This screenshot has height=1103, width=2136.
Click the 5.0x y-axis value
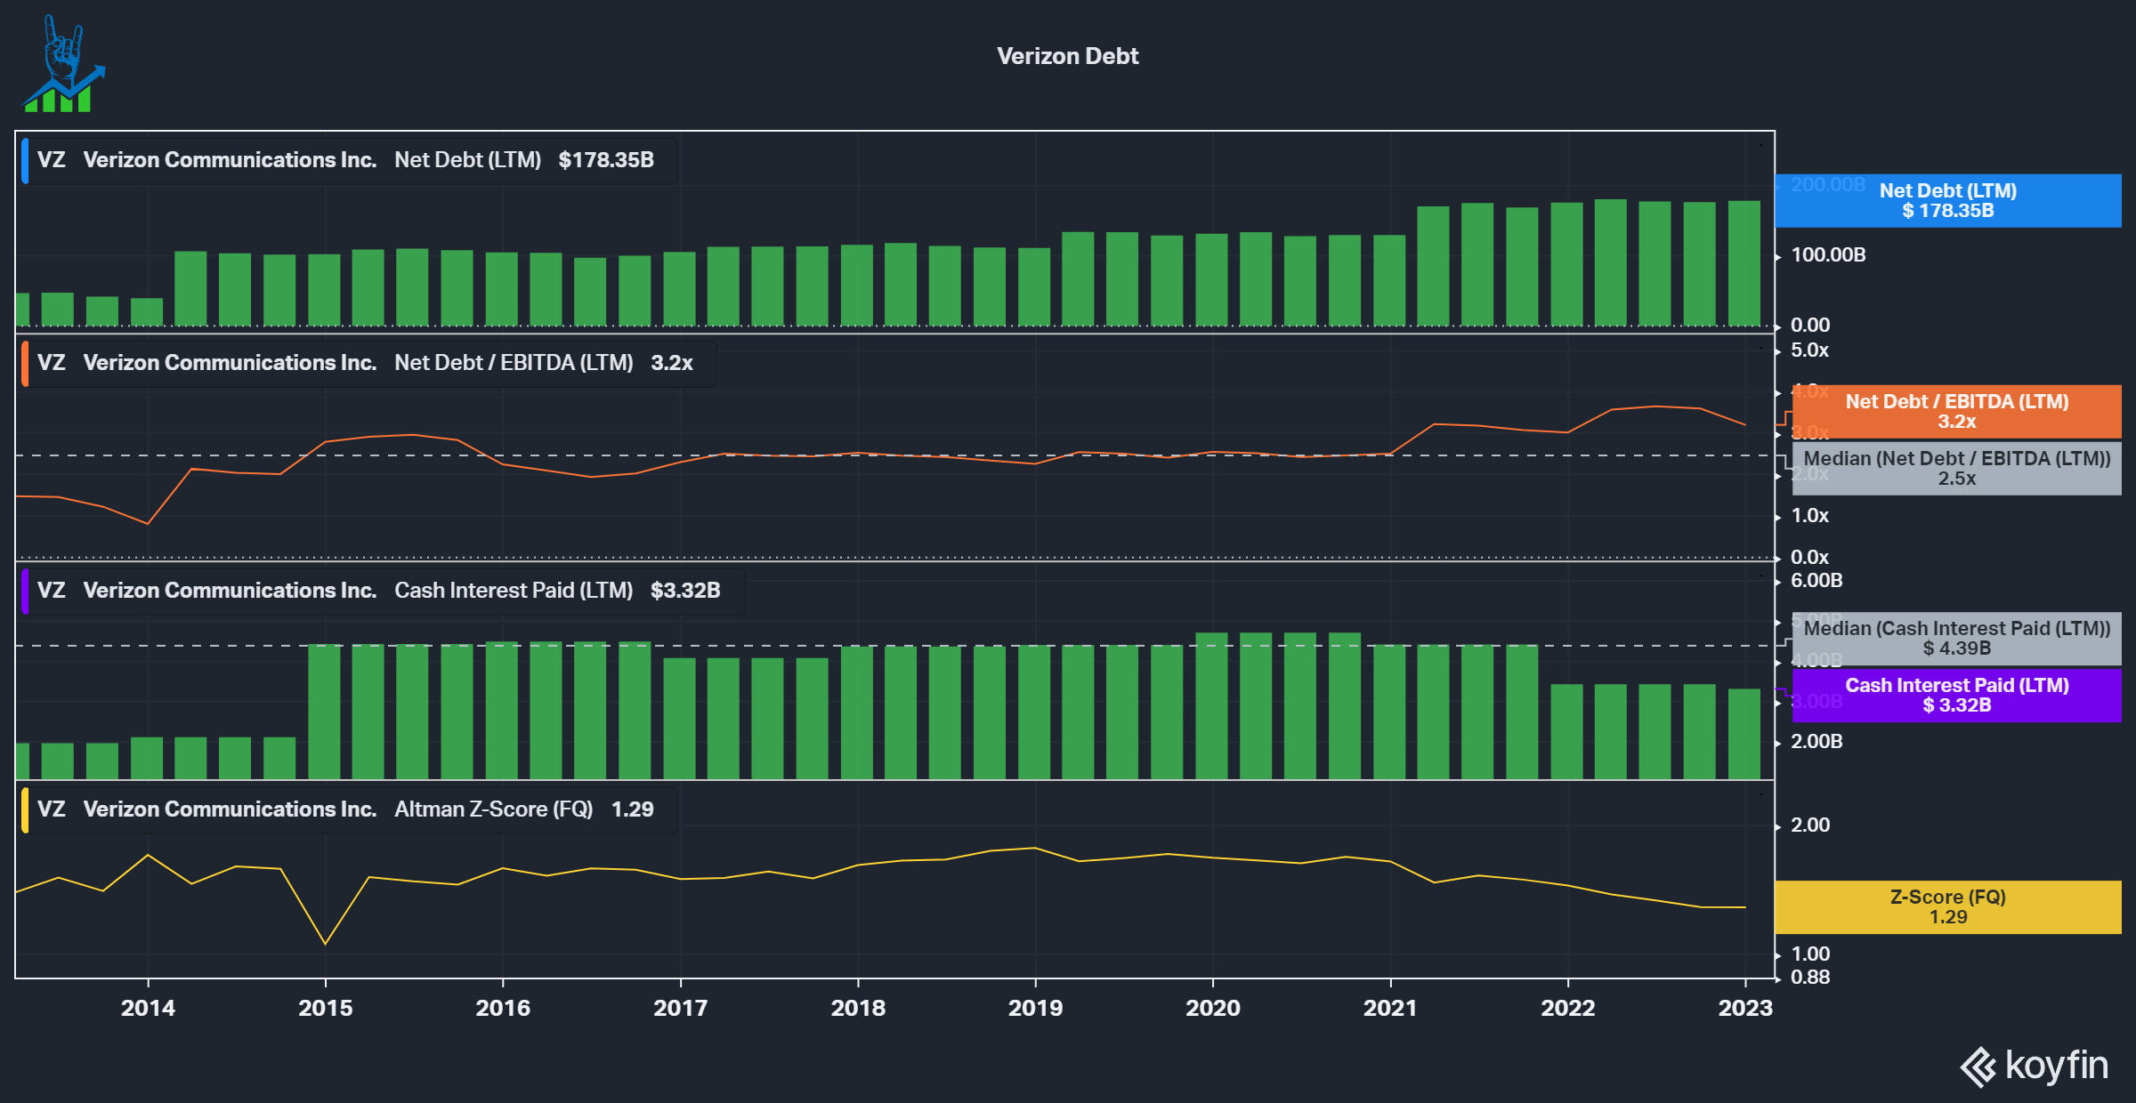[x=1809, y=350]
